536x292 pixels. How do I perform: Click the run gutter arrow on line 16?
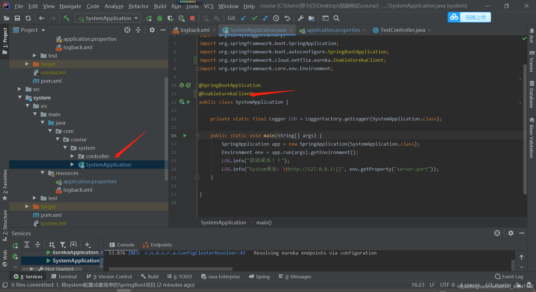point(185,136)
